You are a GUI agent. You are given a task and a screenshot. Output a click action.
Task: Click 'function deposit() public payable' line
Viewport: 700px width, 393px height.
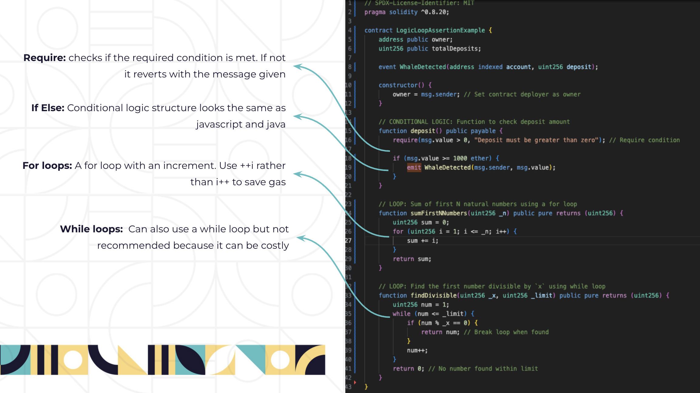[x=440, y=131]
